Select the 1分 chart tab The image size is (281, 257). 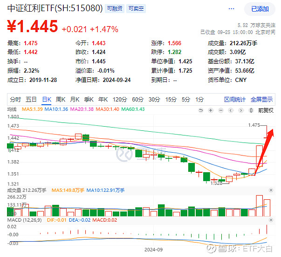(199, 99)
